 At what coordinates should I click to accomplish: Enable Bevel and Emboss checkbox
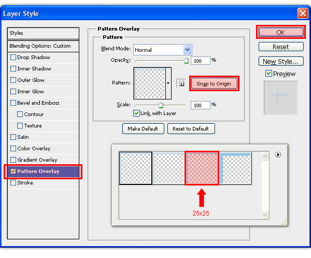click(x=13, y=103)
